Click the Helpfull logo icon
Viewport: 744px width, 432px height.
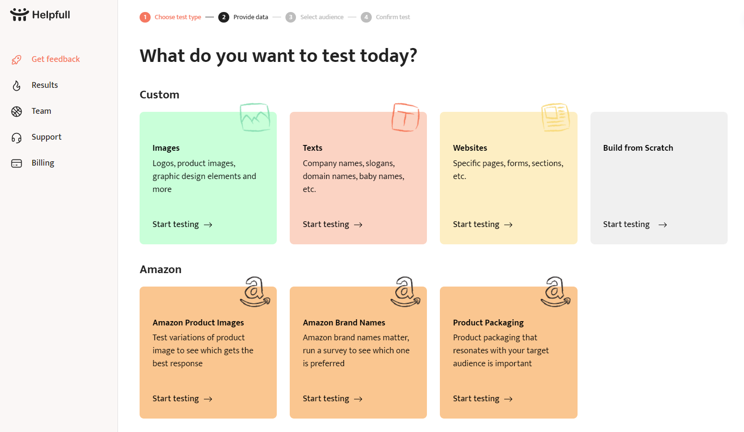[19, 15]
